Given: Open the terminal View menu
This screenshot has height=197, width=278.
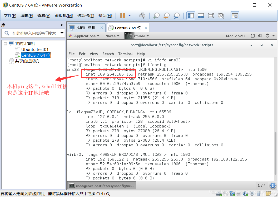Looking at the screenshot, I should (x=94, y=54).
